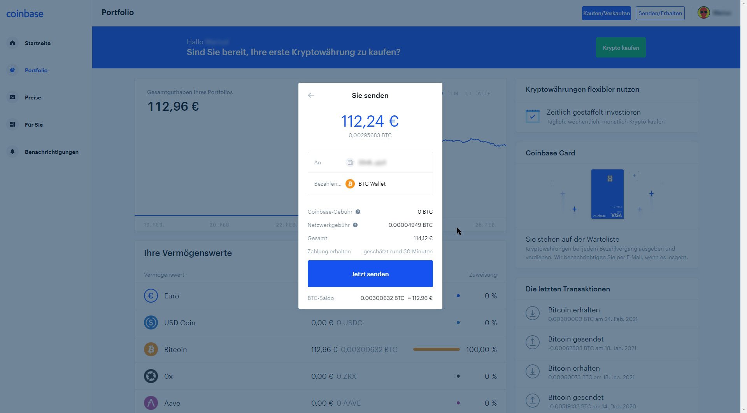This screenshot has height=413, width=747.
Task: Open Preise in sidebar
Action: (33, 98)
